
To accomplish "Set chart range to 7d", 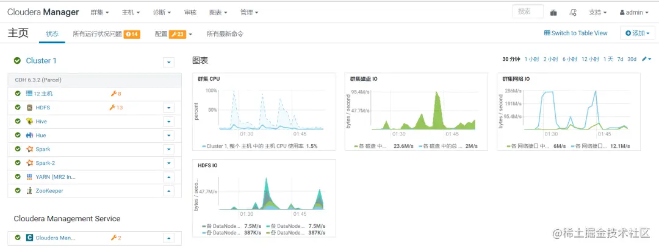I will coord(620,59).
